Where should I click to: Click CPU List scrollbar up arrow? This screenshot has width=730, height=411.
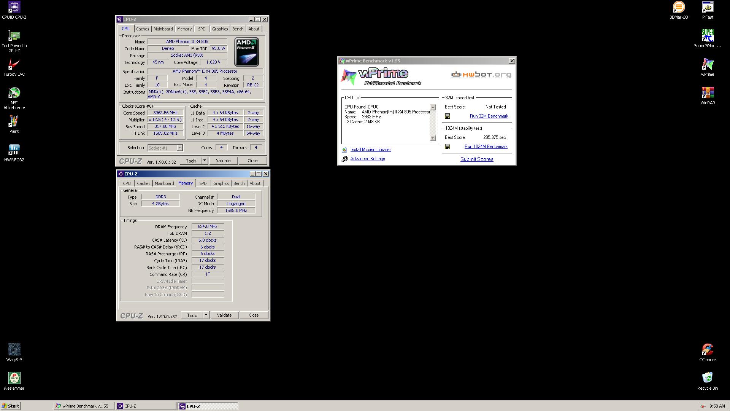pyautogui.click(x=433, y=107)
